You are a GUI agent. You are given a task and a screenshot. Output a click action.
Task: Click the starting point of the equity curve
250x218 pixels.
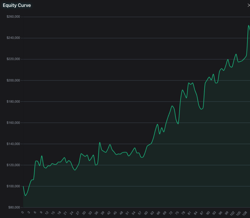pos(23,186)
